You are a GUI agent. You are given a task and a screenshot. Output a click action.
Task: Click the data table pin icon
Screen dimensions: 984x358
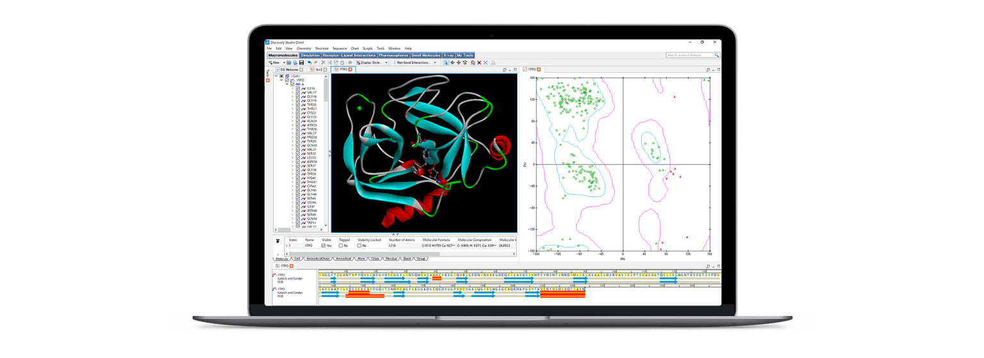(x=278, y=241)
